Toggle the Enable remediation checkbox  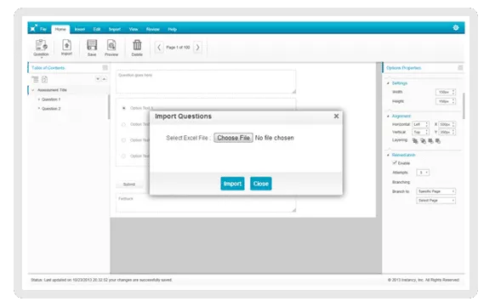[395, 162]
